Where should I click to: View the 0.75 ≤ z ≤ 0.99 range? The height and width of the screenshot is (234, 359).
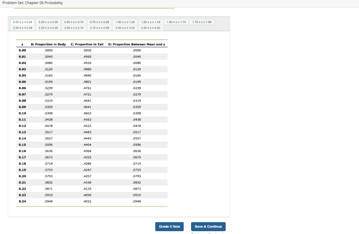pyautogui.click(x=99, y=22)
